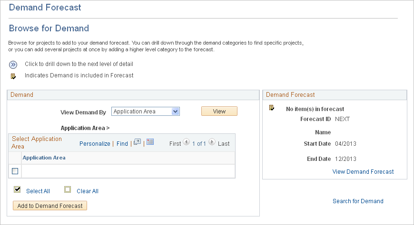Click the forecast icon beside No item(s) in forecast

pyautogui.click(x=272, y=108)
